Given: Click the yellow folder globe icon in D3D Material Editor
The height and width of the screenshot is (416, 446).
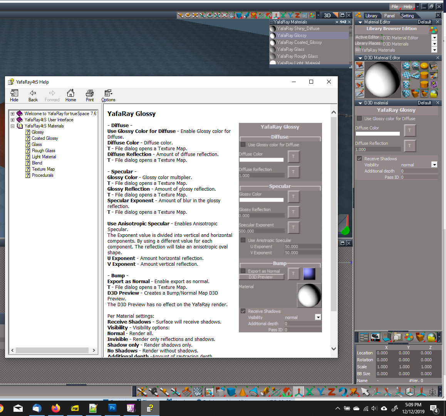Looking at the screenshot, I should (x=434, y=93).
